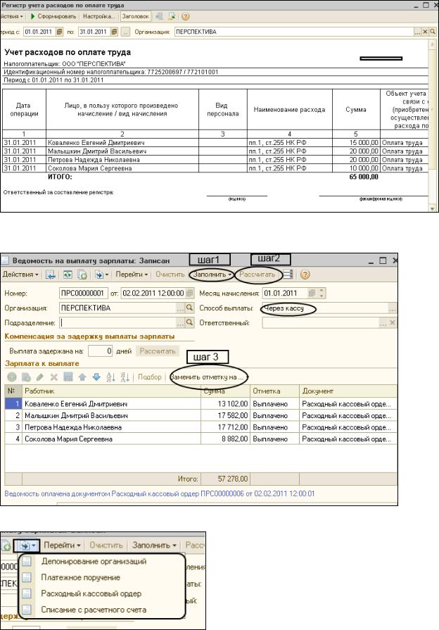Click the find-in-list icon after Действия
Image resolution: width=439 pixels, height=630 pixels.
point(51,275)
